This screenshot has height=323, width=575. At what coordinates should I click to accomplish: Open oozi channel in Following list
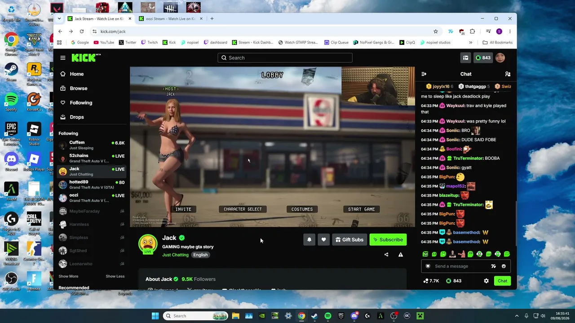coord(92,198)
